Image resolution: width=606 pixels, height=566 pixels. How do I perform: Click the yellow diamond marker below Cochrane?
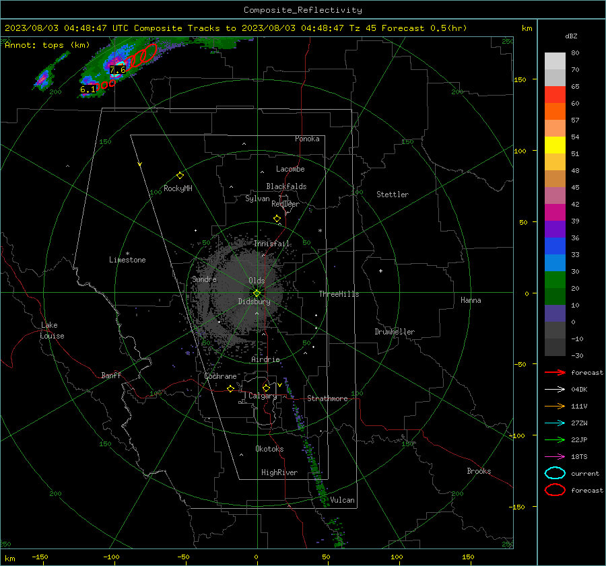230,388
